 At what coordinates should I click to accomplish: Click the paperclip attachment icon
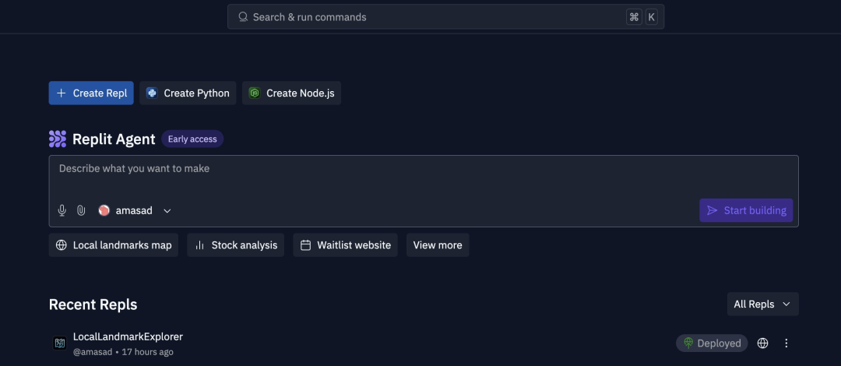pos(81,210)
